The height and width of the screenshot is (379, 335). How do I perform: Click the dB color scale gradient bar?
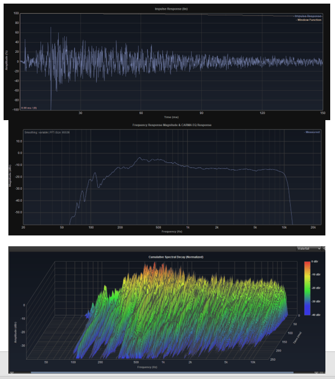pyautogui.click(x=307, y=288)
